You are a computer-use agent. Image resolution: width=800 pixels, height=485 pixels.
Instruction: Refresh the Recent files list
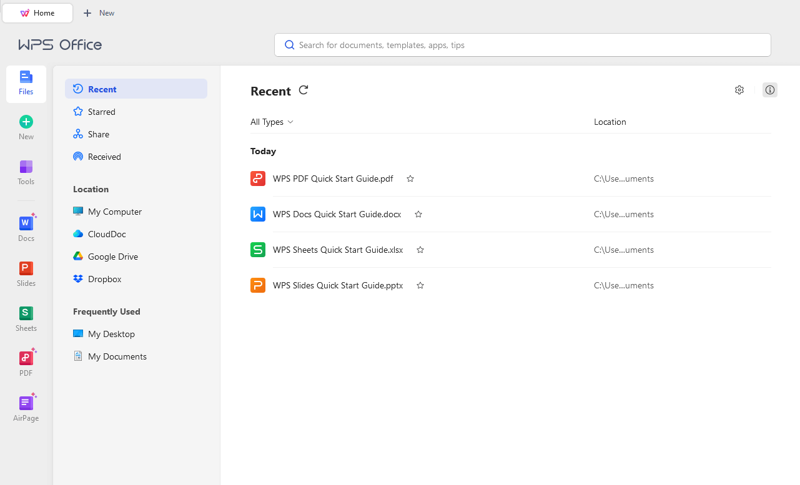coord(304,91)
